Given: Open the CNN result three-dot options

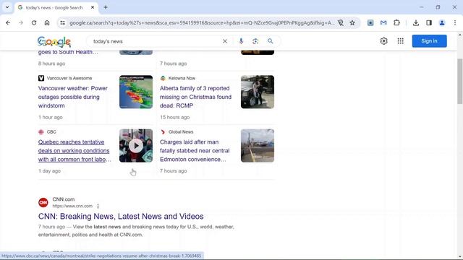Looking at the screenshot, I should [x=98, y=206].
